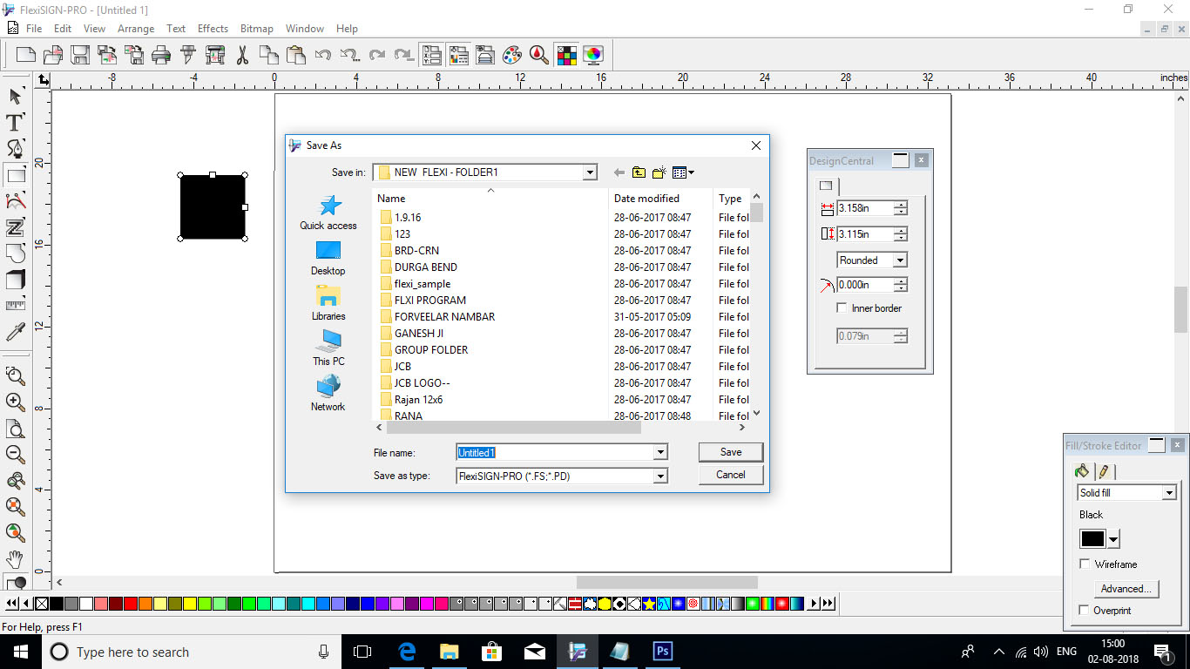The width and height of the screenshot is (1190, 669).
Task: Open Advanced fill settings
Action: (1126, 588)
